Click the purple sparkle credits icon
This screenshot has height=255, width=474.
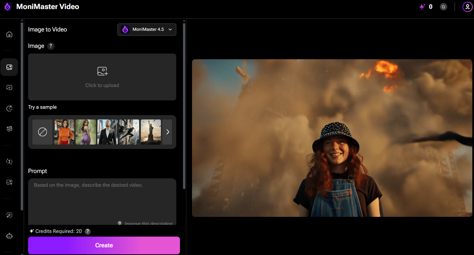[x=422, y=7]
